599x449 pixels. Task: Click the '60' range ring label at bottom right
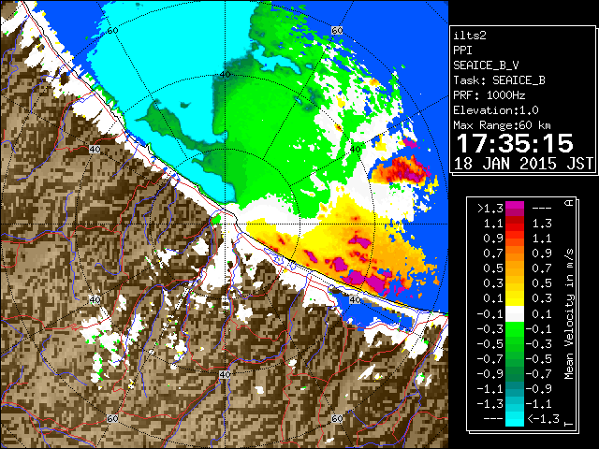pyautogui.click(x=337, y=418)
